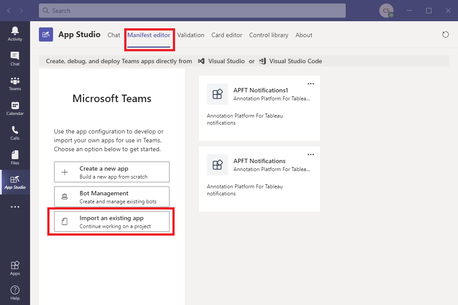Open options menu for APFT Notifications
458x305 pixels.
pos(311,155)
